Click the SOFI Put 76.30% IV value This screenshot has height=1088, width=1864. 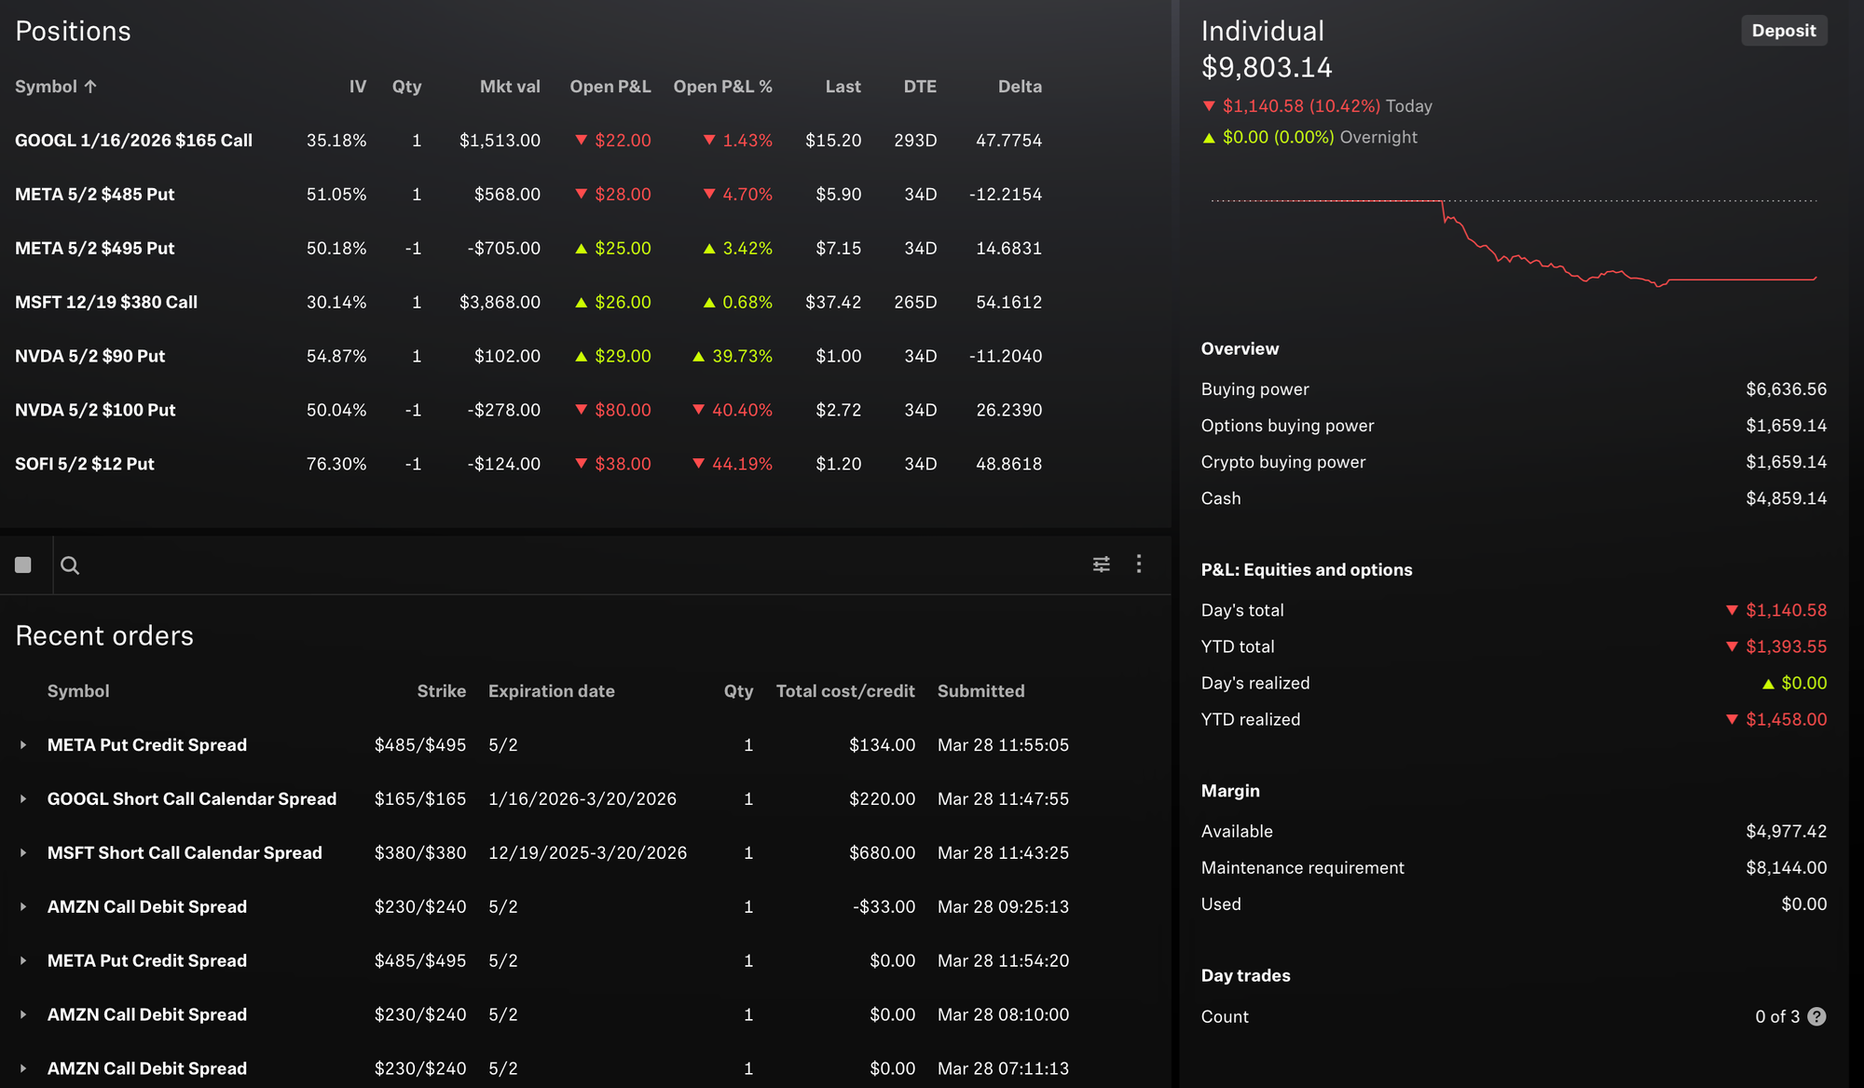(x=336, y=465)
